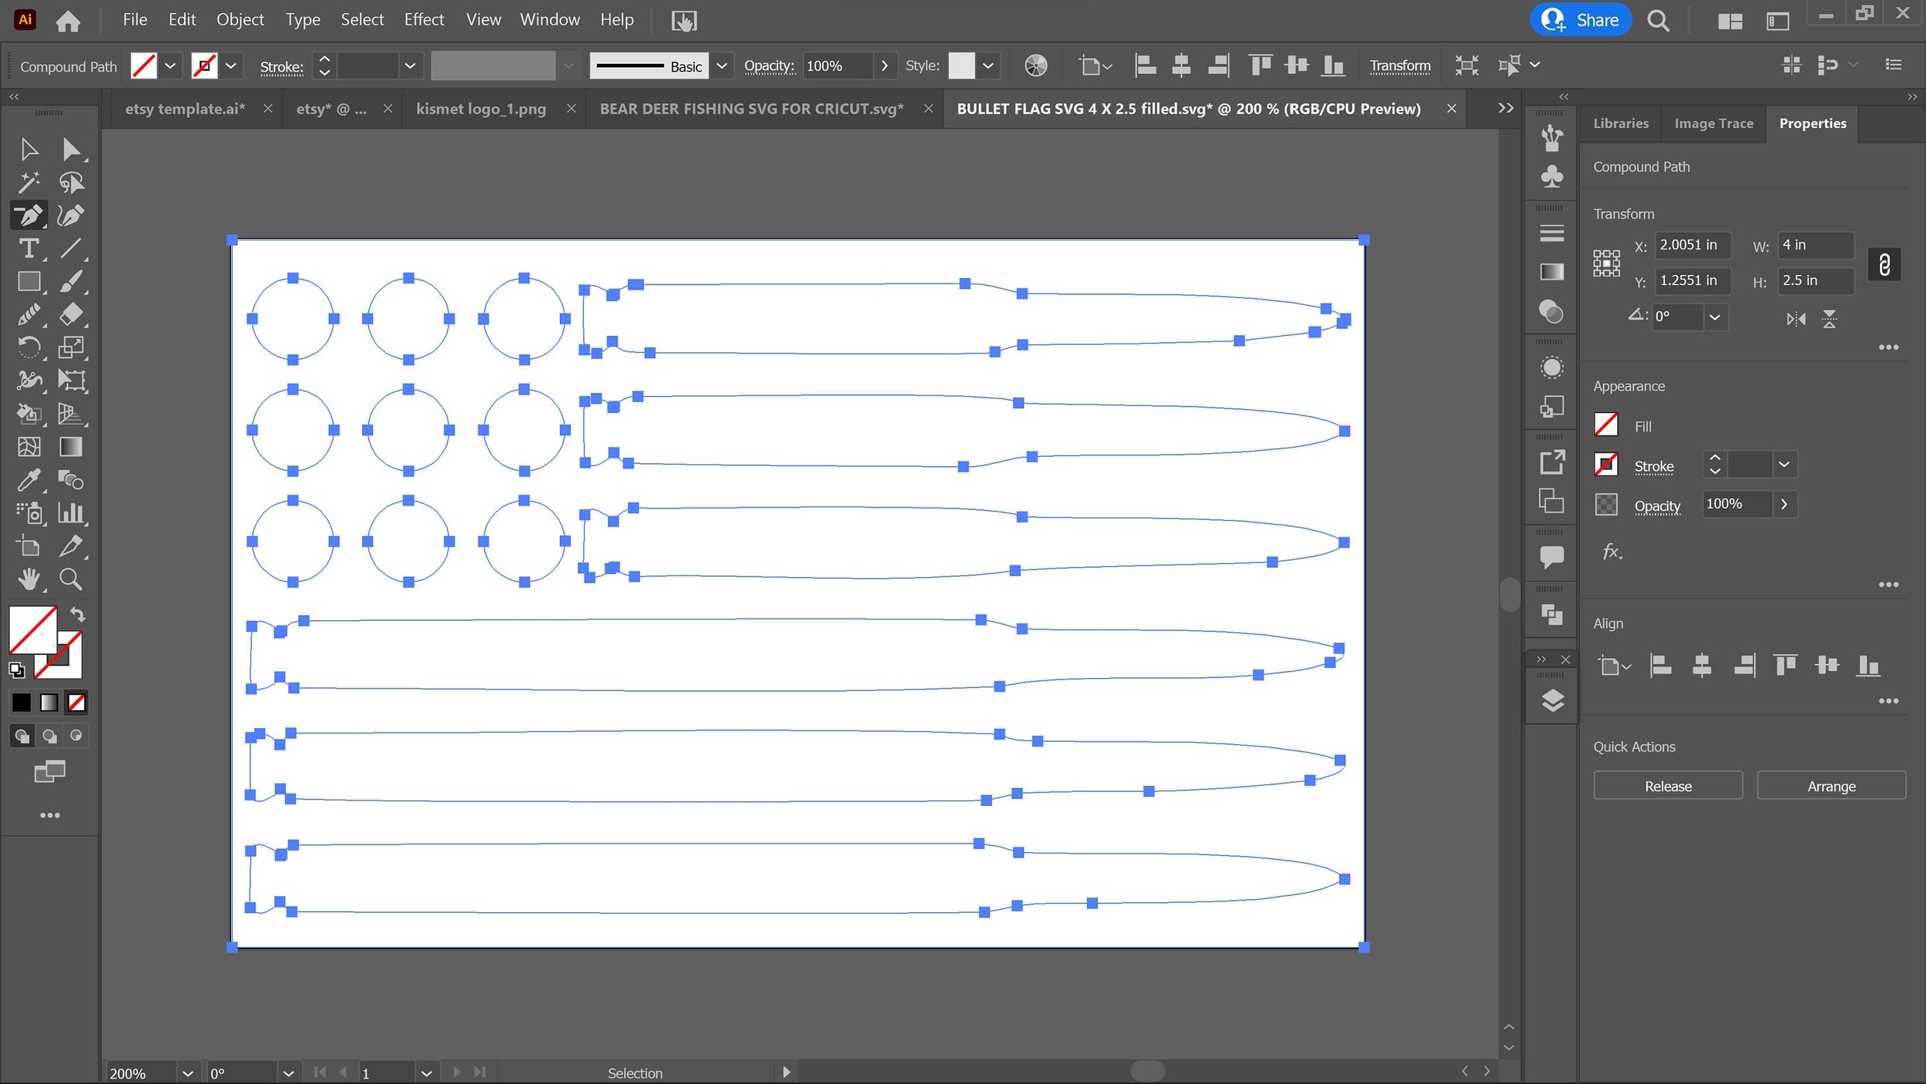Enable Draw Behind mode
Screen dimensions: 1926x1084
click(49, 736)
